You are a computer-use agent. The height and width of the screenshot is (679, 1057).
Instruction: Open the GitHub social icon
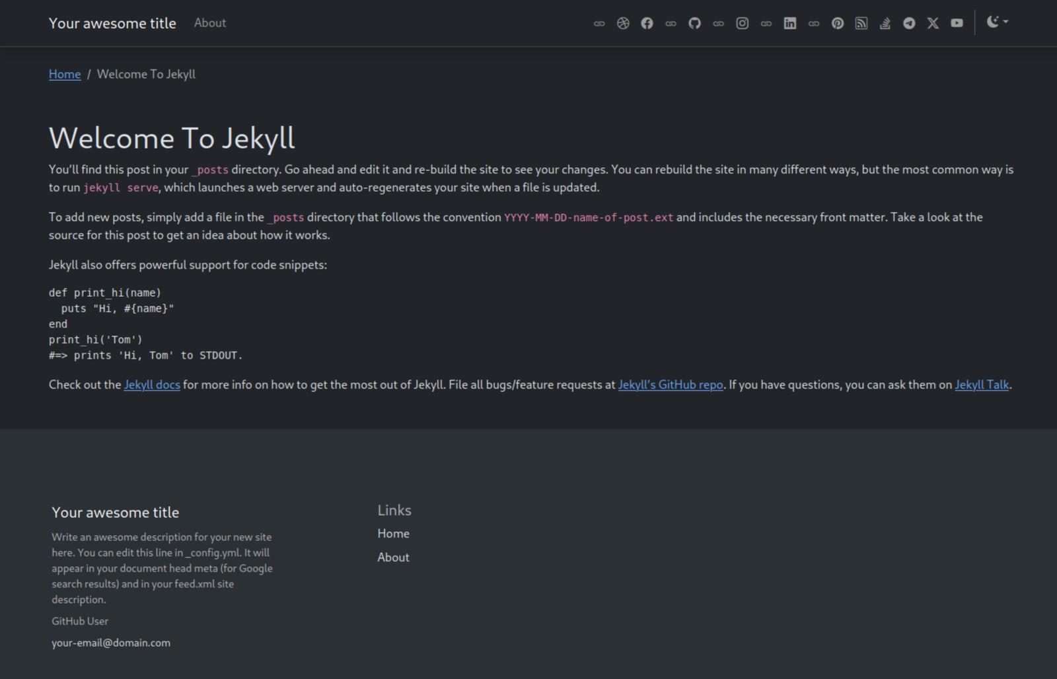694,22
